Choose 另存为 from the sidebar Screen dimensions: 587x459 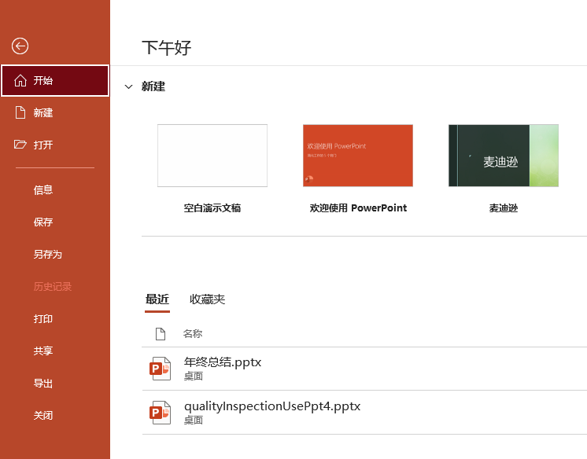[55, 255]
